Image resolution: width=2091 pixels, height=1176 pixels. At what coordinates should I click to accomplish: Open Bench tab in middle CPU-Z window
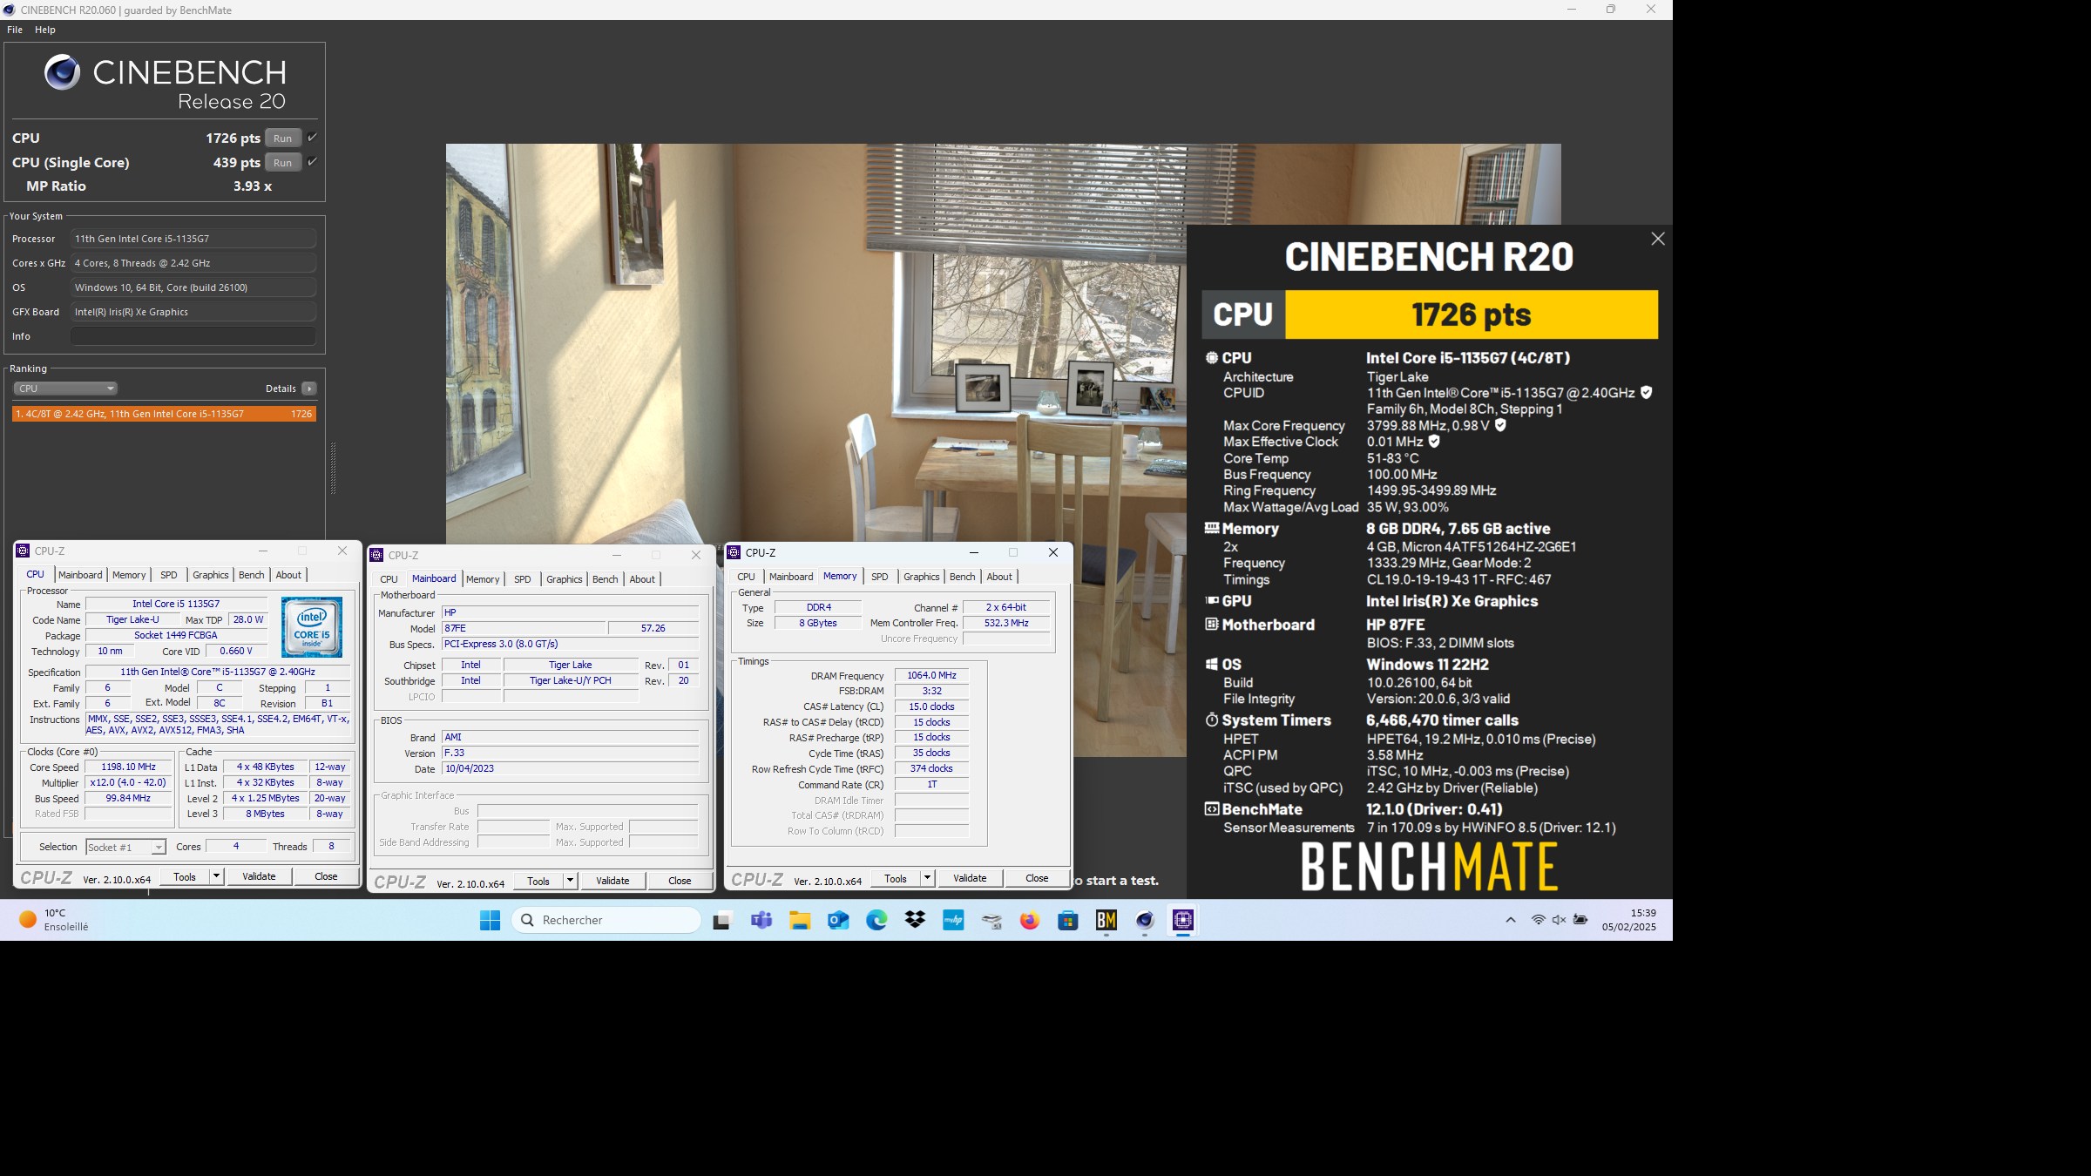[x=605, y=579]
